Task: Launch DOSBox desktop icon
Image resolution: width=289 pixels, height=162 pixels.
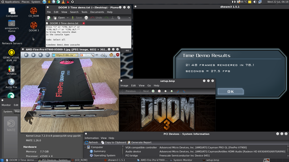Action: [11, 70]
